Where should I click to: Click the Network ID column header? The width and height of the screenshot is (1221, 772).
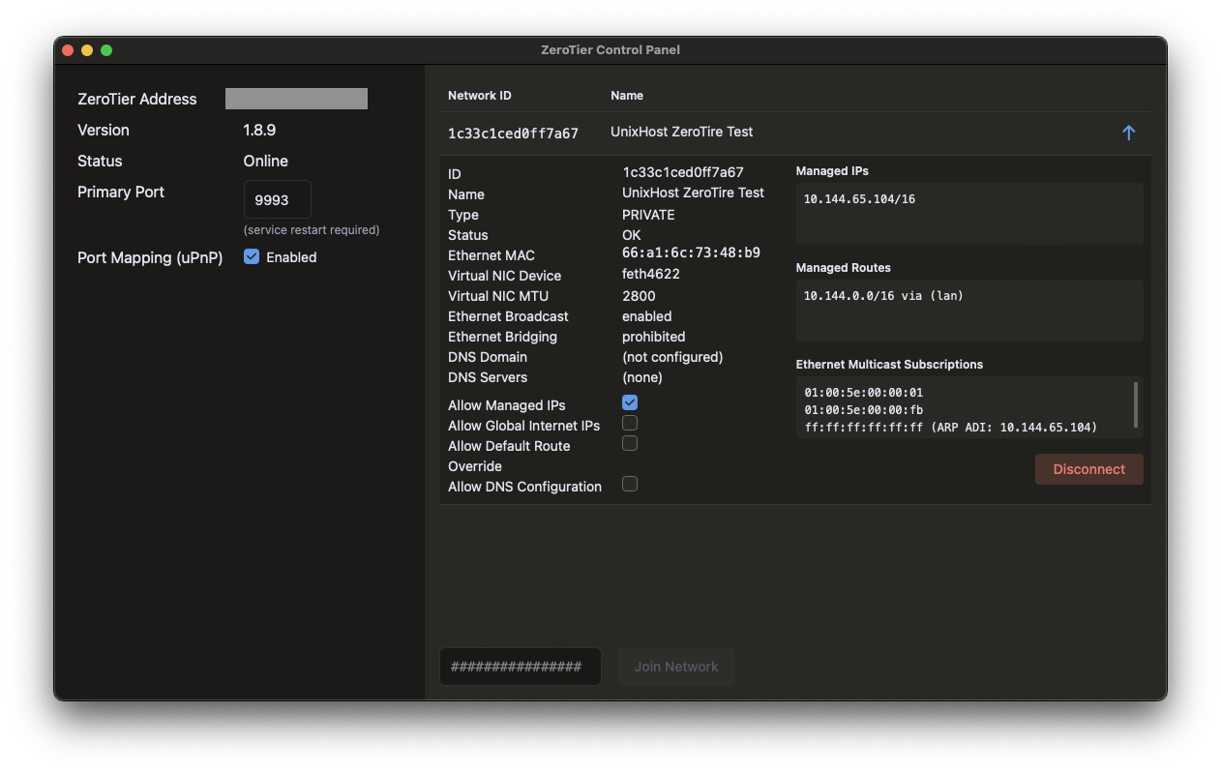coord(479,96)
